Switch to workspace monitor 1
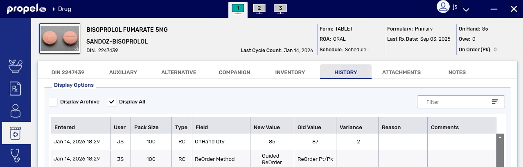This screenshot has height=167, width=523. 237,9
